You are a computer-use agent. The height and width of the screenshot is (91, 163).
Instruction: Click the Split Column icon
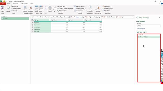click(50, 7)
